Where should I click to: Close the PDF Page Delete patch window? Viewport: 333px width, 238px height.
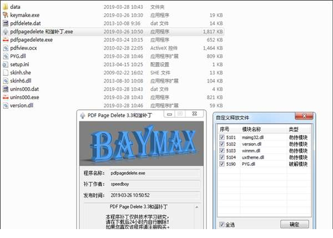pos(194,114)
